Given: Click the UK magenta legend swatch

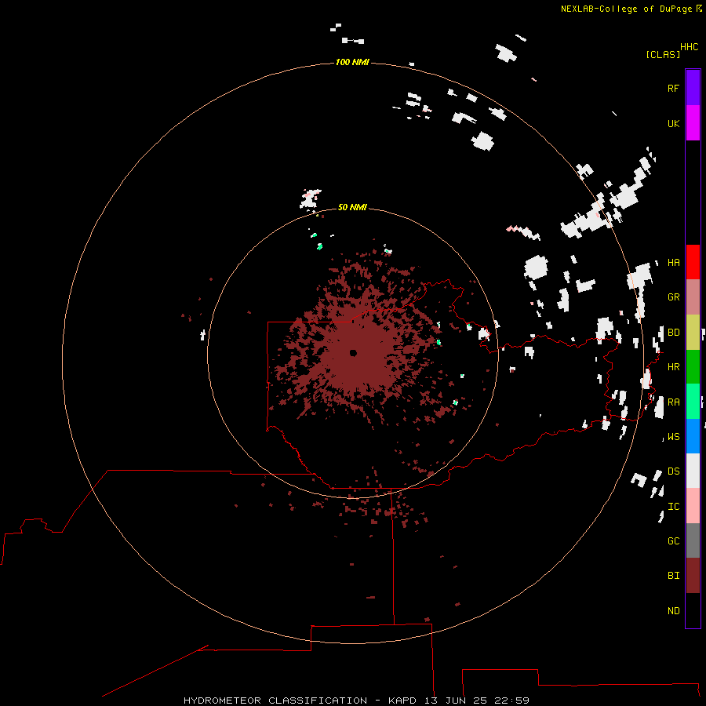Looking at the screenshot, I should 693,123.
